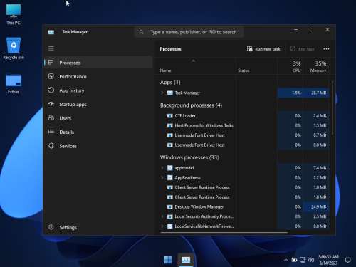The image size is (356, 267).
Task: Select the 0.7 MB Usermode Font Driver Host
Action: 242,135
